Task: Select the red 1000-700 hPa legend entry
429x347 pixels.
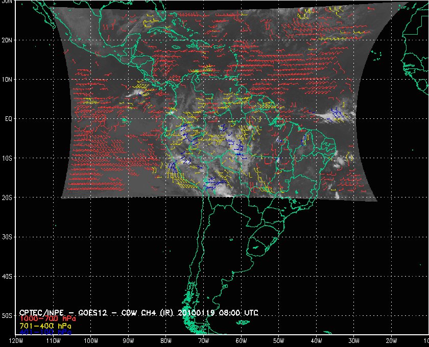Action: (x=47, y=319)
